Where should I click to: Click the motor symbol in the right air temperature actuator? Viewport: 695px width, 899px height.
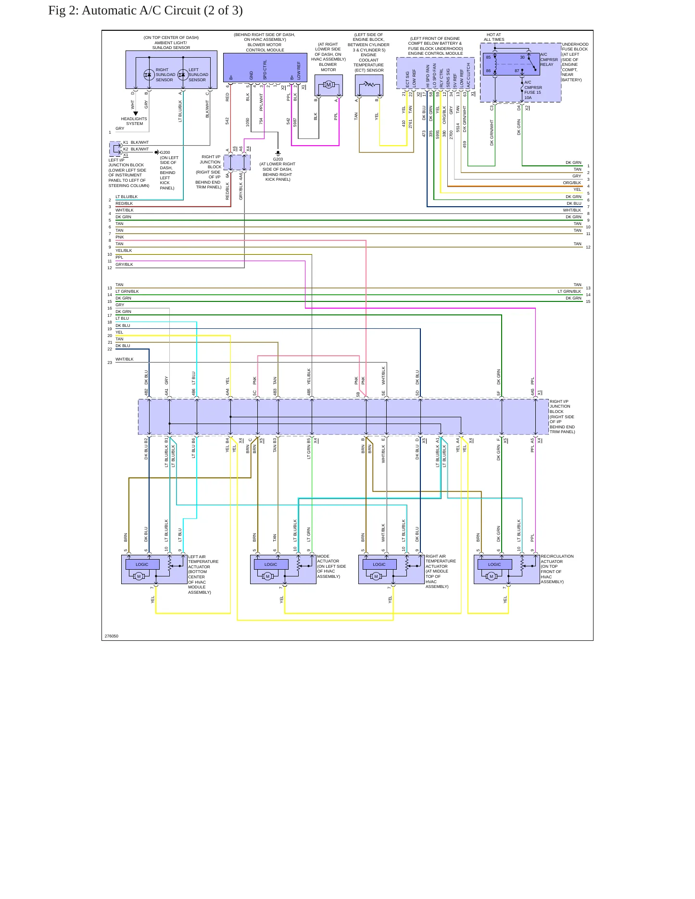click(376, 576)
